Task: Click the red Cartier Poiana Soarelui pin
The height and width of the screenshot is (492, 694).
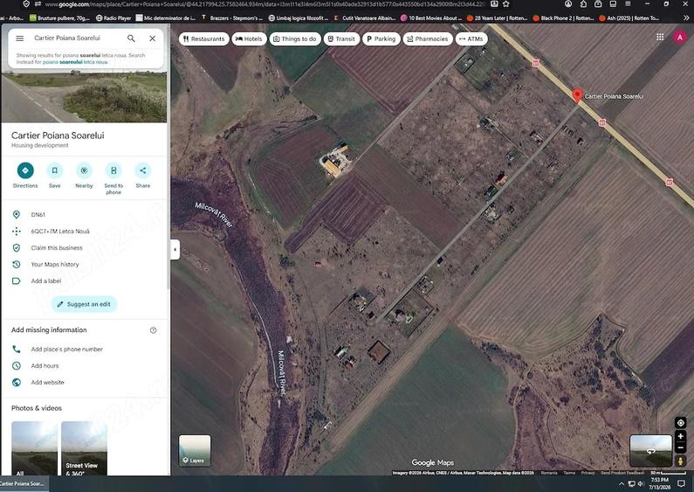Action: [x=577, y=95]
